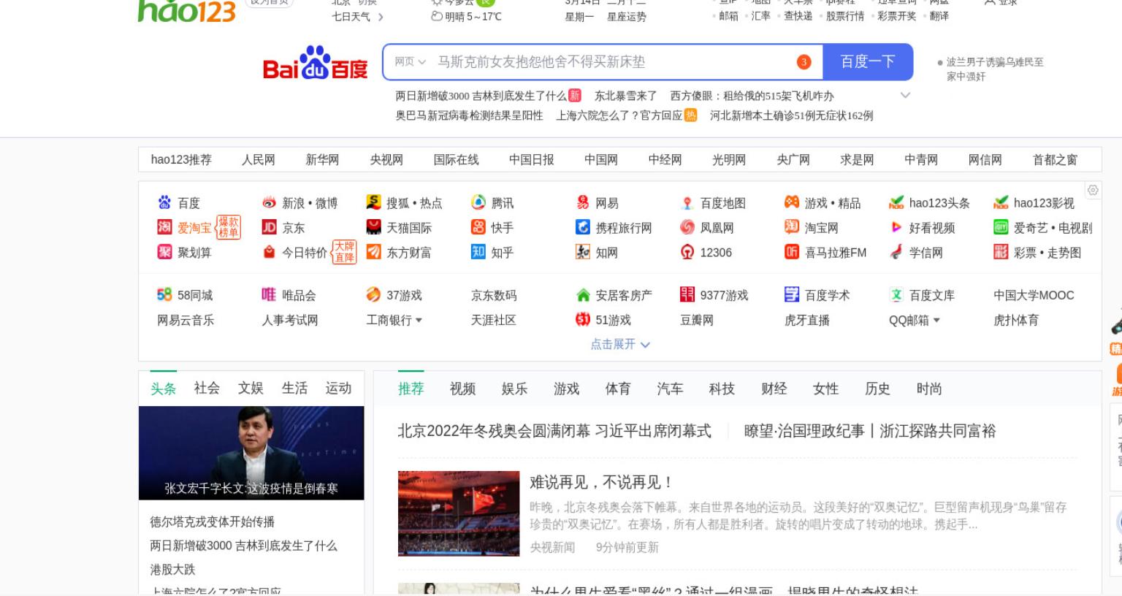The height and width of the screenshot is (596, 1122).
Task: Open 喜马拉雅FM icon link
Action: point(792,252)
